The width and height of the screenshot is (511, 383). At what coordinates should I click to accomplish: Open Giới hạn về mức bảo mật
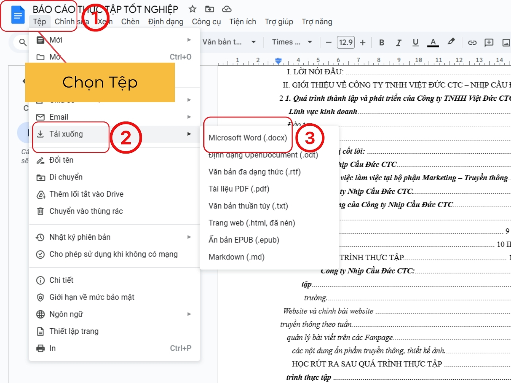[114, 297]
